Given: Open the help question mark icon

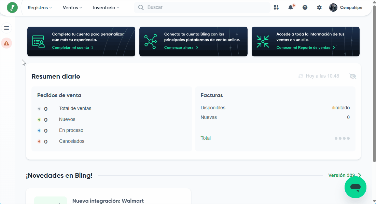Looking at the screenshot, I should pos(305,8).
